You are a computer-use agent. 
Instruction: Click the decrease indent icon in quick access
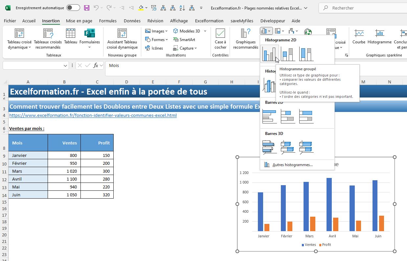[122, 8]
